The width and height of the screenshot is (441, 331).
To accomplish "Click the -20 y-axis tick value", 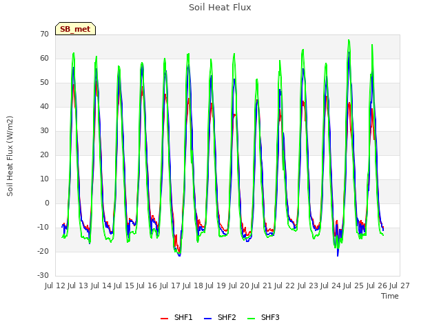I will pyautogui.click(x=43, y=251).
